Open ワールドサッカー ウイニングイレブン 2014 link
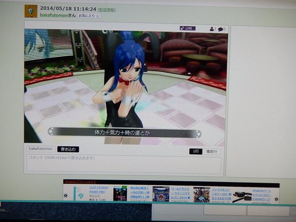The image size is (296, 222). click(x=181, y=193)
